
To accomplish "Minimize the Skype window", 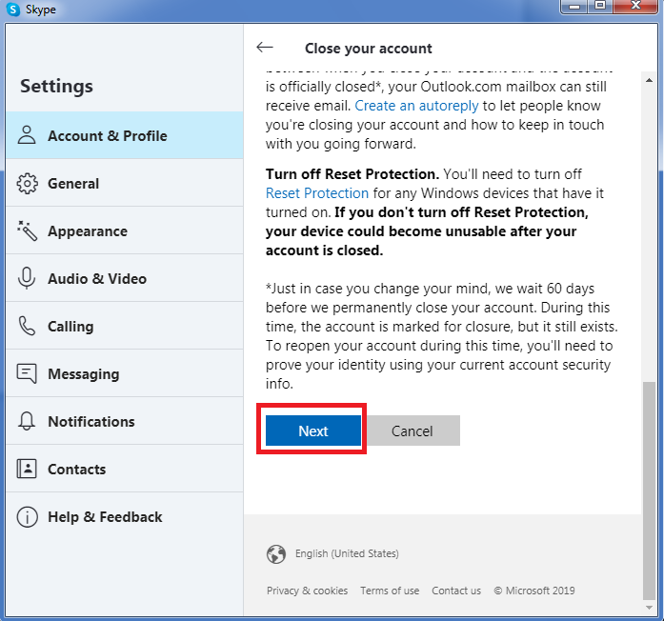I will coord(574,7).
